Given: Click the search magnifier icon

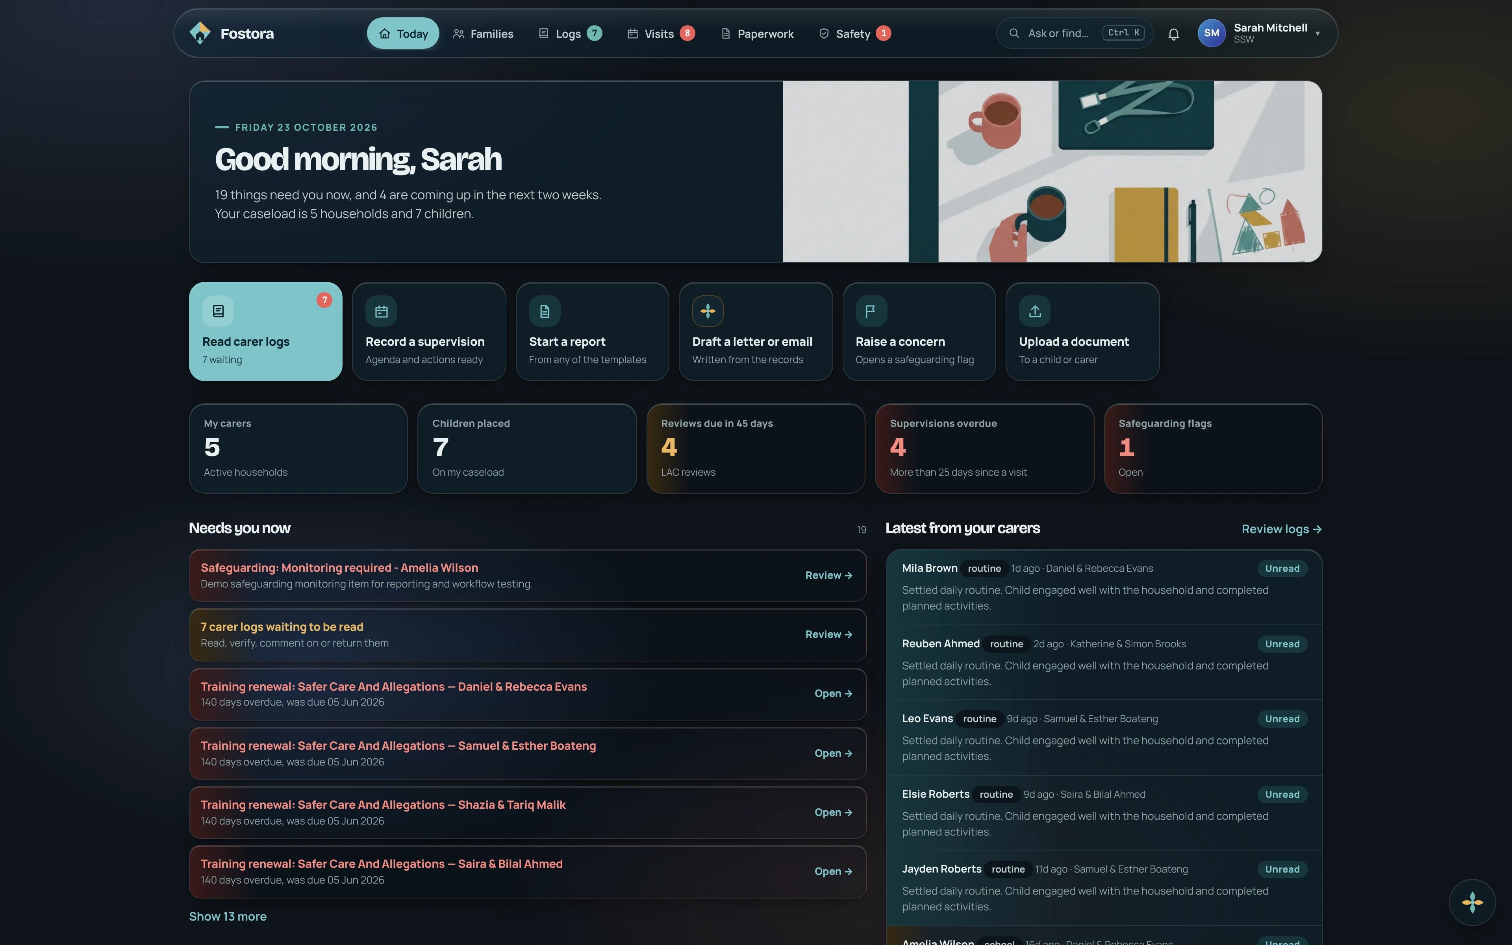Looking at the screenshot, I should click(1014, 33).
